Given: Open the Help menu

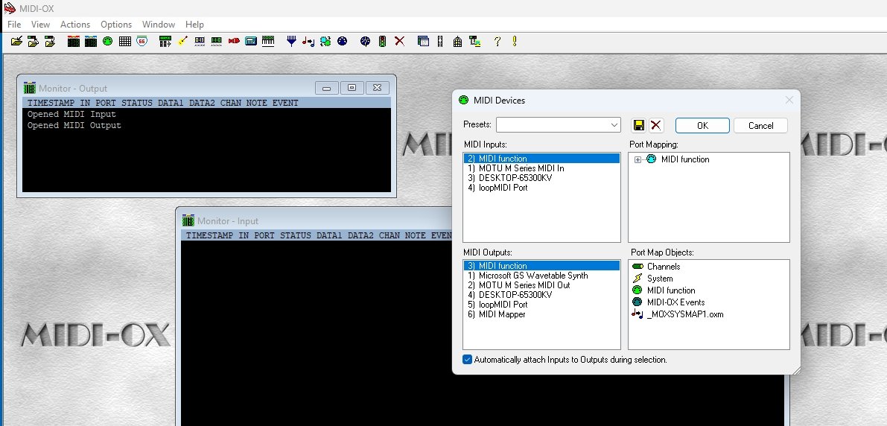Looking at the screenshot, I should pos(194,25).
